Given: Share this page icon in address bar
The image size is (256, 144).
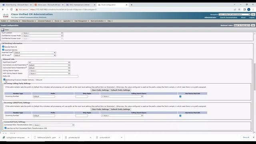Looking at the screenshot, I should 235,10.
